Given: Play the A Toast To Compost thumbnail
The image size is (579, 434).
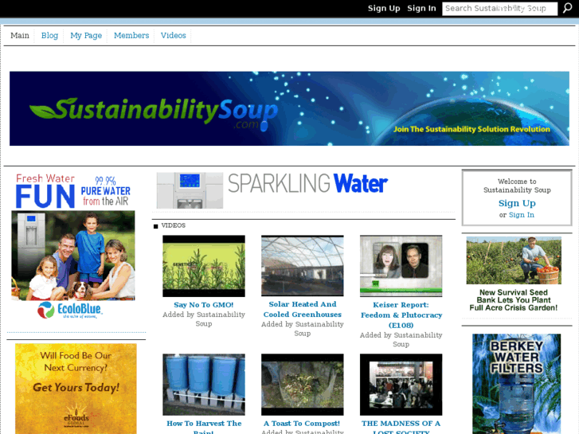Looking at the screenshot, I should (x=302, y=385).
